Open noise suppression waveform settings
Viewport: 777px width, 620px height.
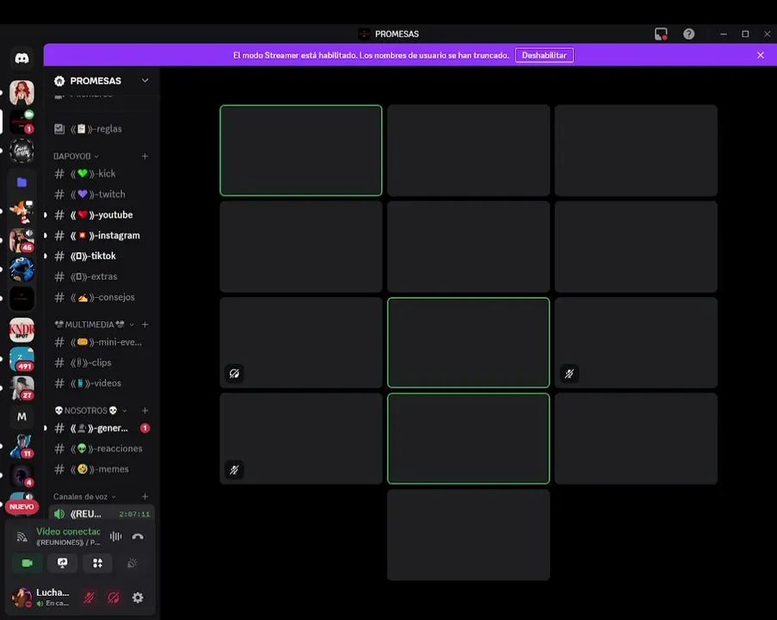[x=116, y=536]
